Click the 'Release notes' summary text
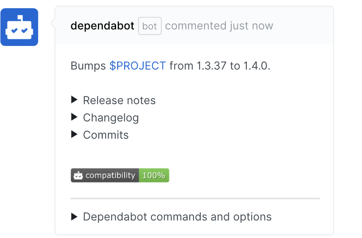Image resolution: width=362 pixels, height=238 pixels. tap(119, 101)
